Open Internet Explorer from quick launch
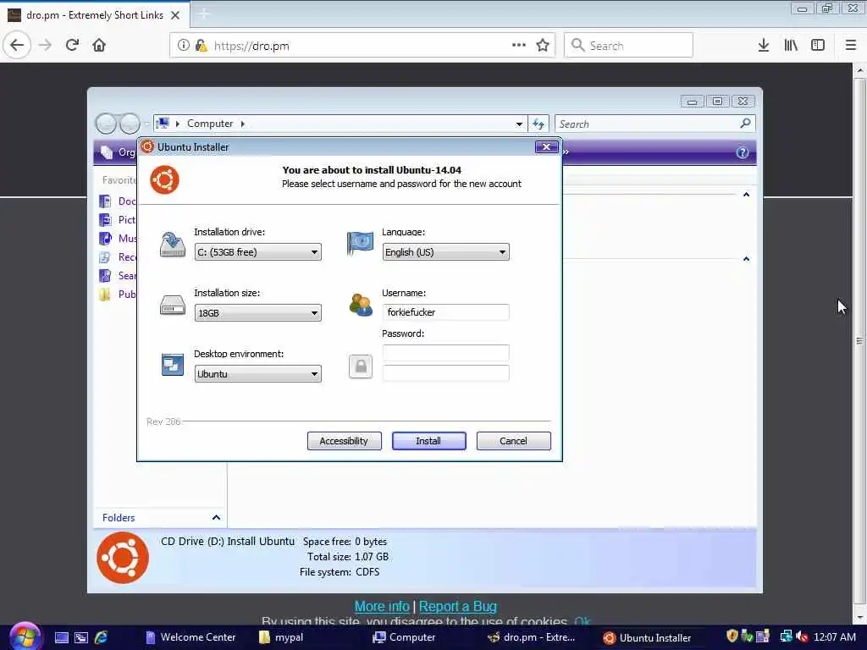This screenshot has width=867, height=650. coord(102,637)
